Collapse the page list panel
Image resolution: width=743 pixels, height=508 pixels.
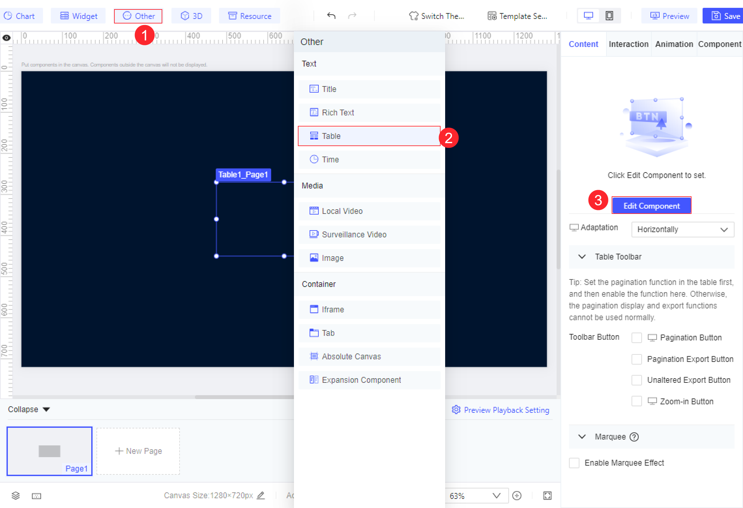29,410
